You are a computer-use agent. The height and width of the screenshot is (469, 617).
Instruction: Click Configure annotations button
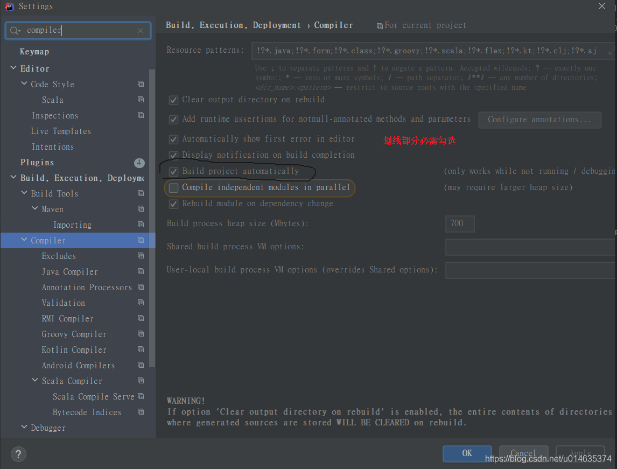click(x=539, y=120)
